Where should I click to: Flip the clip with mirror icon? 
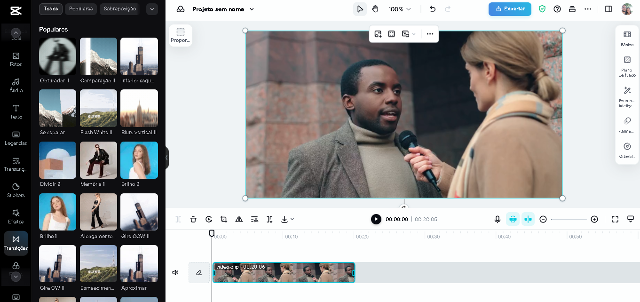[x=239, y=219]
